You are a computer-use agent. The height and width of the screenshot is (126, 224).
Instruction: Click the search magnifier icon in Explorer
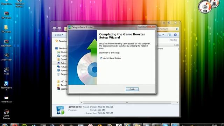pos(177,29)
